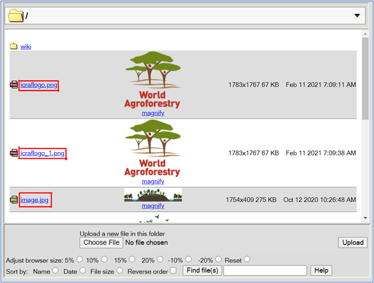The width and height of the screenshot is (374, 283).
Task: Click 'Feb 11 2021 7:09:38 AM' date
Action: coord(321,153)
